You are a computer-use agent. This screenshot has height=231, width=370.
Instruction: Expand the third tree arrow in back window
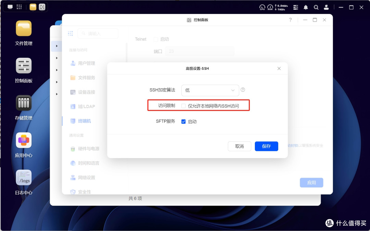[57, 70]
